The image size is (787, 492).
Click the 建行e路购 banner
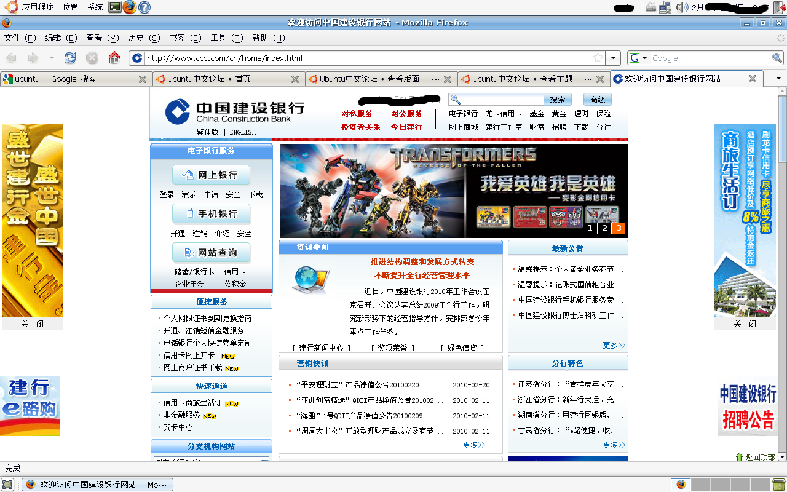[30, 406]
